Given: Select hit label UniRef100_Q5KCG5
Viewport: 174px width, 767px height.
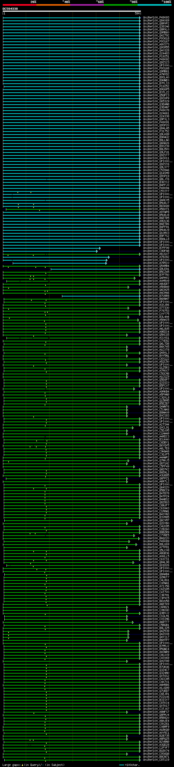Looking at the screenshot, I should [x=156, y=335].
